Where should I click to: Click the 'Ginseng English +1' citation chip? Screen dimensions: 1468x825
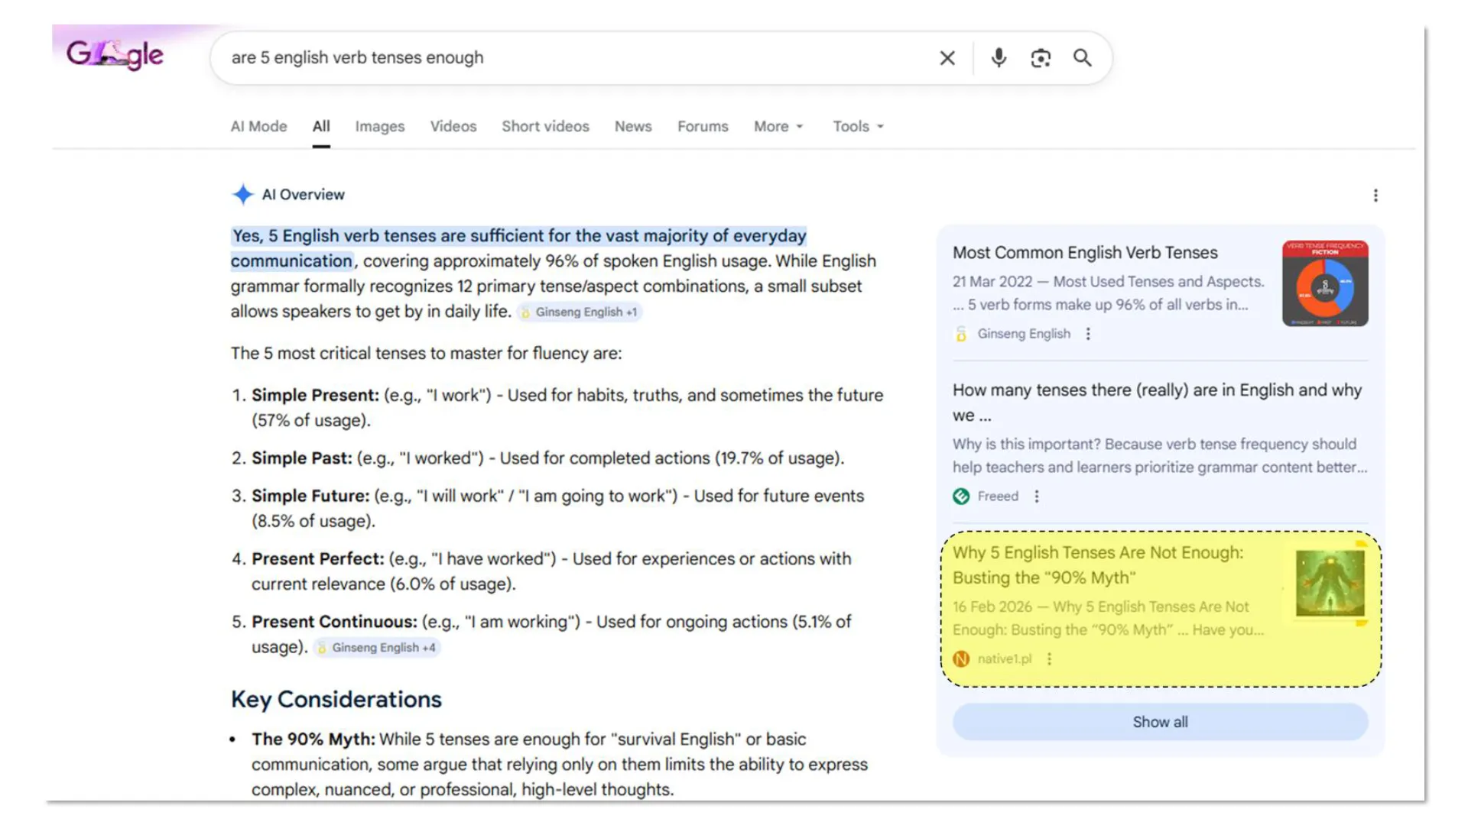(579, 312)
